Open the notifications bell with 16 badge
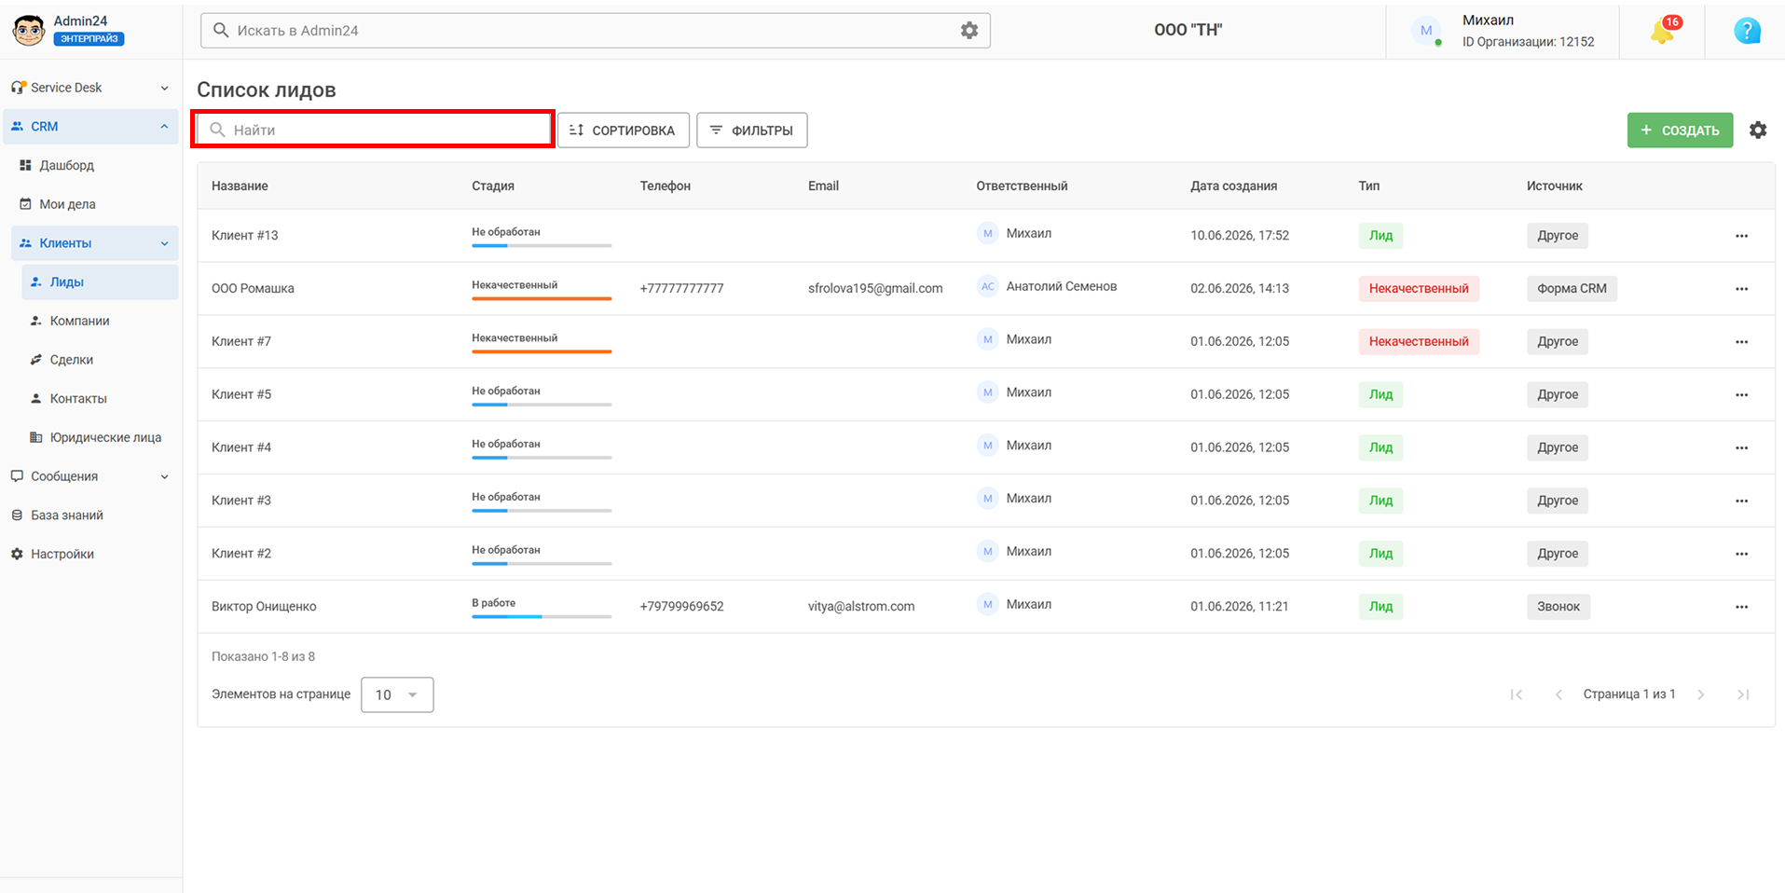The height and width of the screenshot is (893, 1785). tap(1663, 31)
